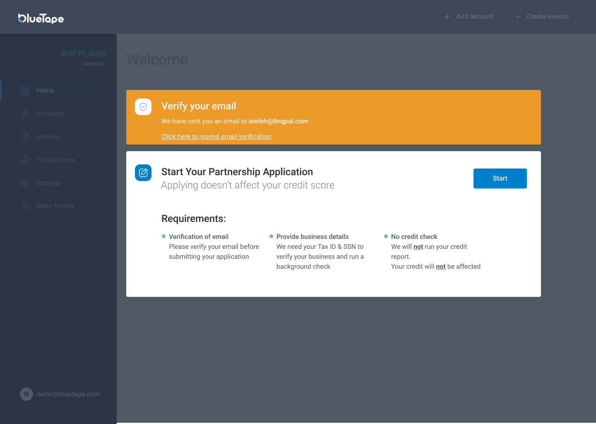The width and height of the screenshot is (596, 424).
Task: Click the Refer friends person-plus icon
Action: click(25, 206)
